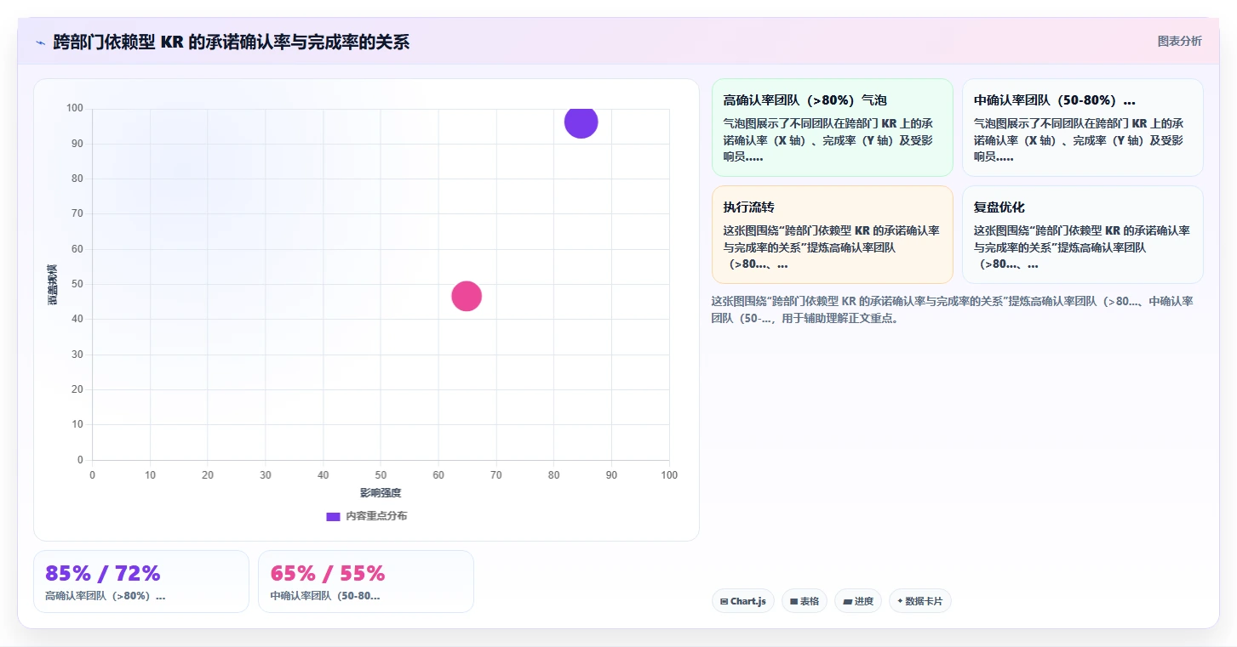Select the 复盘优化 card

coord(1082,235)
